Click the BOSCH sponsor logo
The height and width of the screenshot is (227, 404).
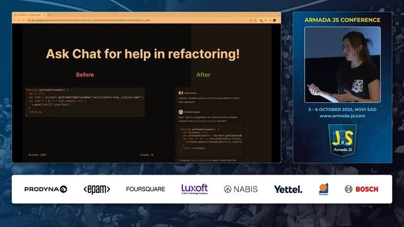point(362,189)
